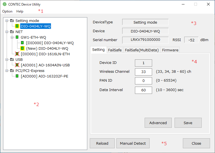Screen dimensions: 215x153
Task: Select the 'NET' tree label
Action: 19,32
